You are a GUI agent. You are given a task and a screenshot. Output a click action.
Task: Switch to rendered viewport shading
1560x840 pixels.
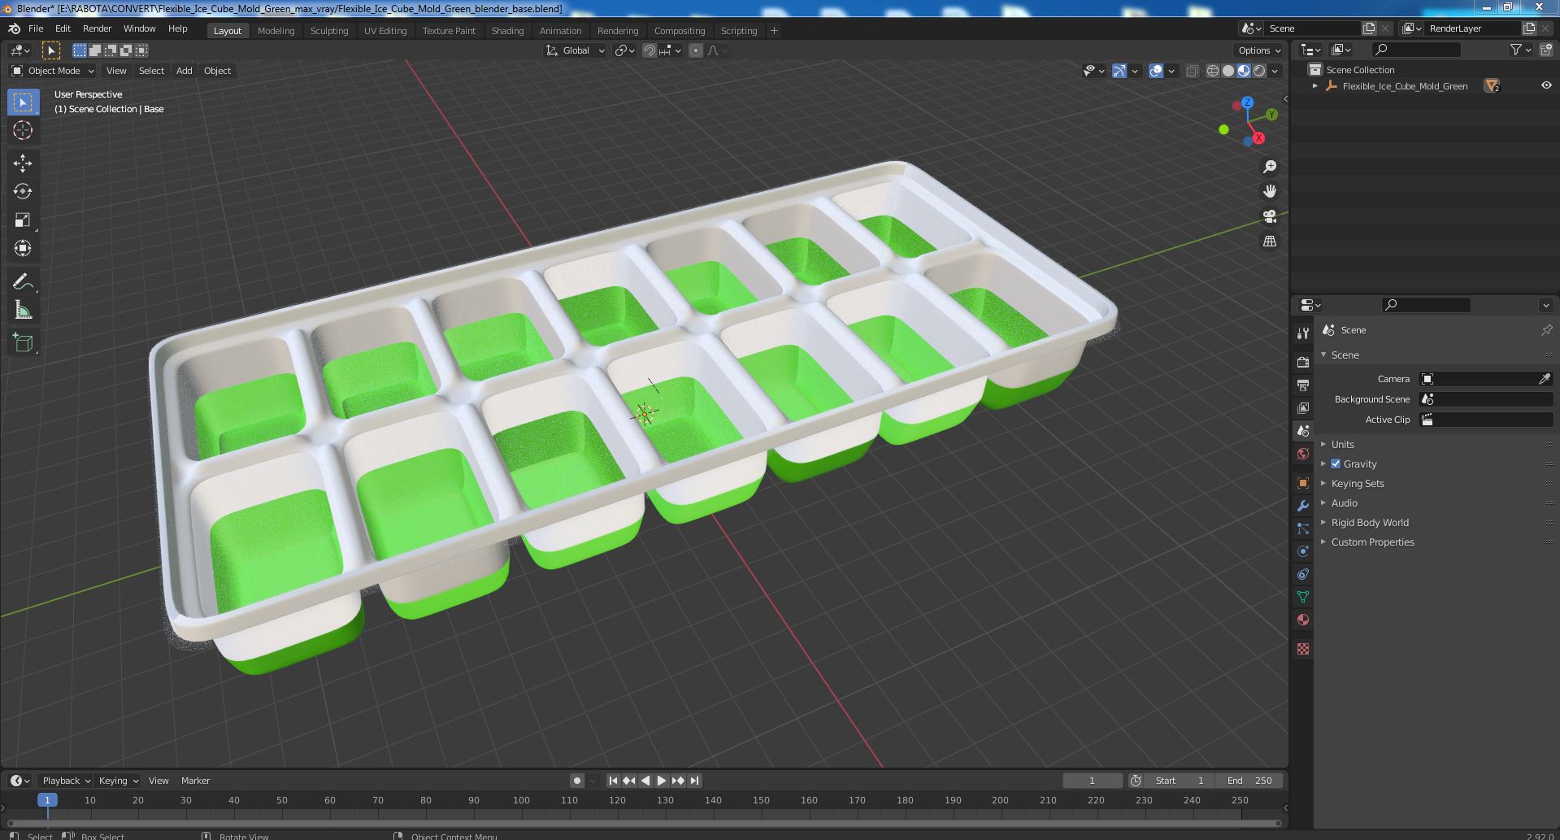pos(1259,71)
